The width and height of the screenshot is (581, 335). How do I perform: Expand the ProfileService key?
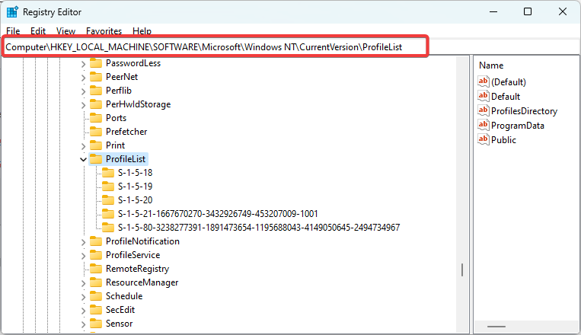83,256
